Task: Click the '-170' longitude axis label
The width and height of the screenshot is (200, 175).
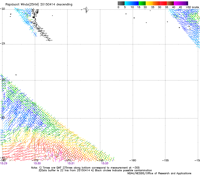Action: [68, 160]
